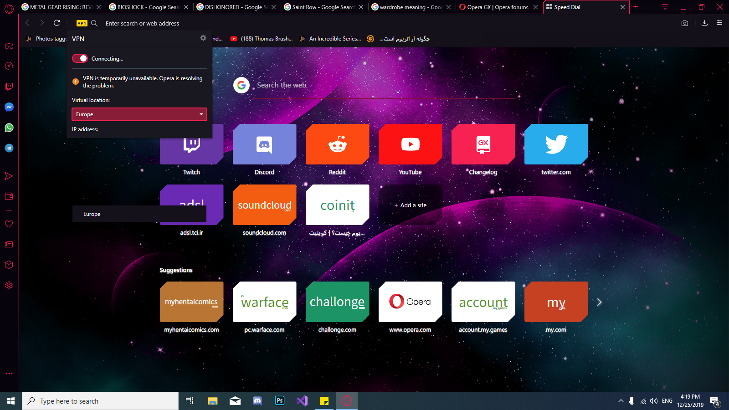The height and width of the screenshot is (410, 729).
Task: Open GX Control speedometer icon in sidebar
Action: click(x=9, y=66)
